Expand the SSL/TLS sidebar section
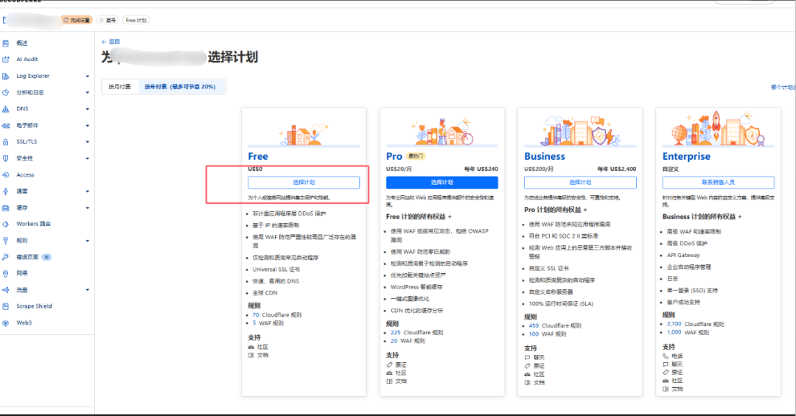 87,142
